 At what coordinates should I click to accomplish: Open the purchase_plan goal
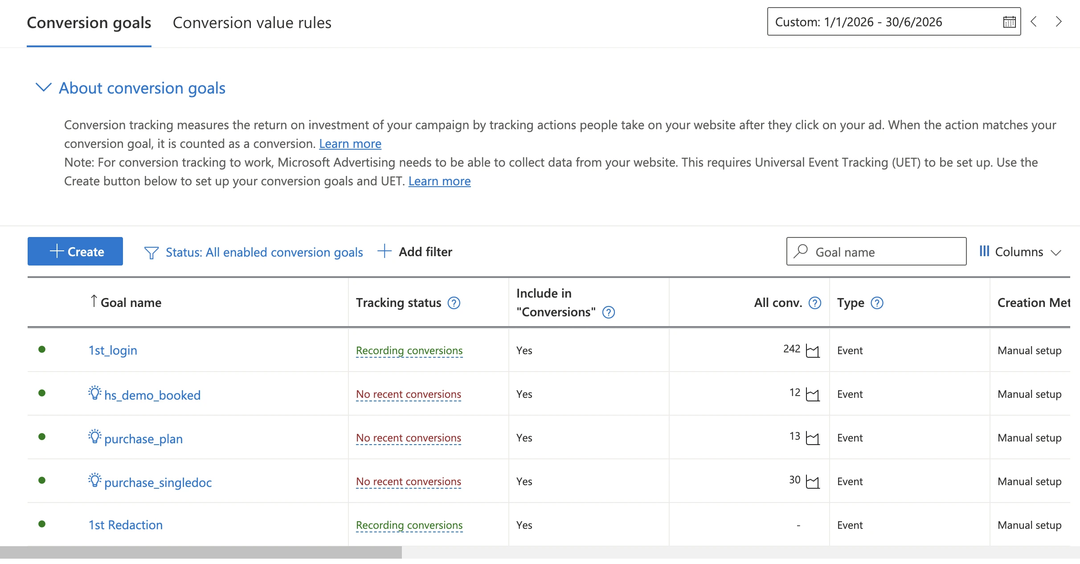coord(143,439)
